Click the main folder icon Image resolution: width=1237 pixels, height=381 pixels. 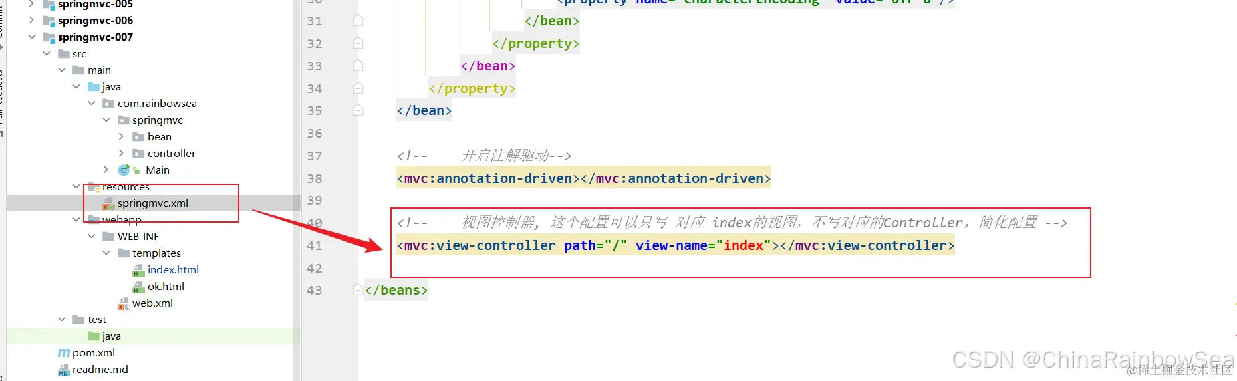[78, 70]
